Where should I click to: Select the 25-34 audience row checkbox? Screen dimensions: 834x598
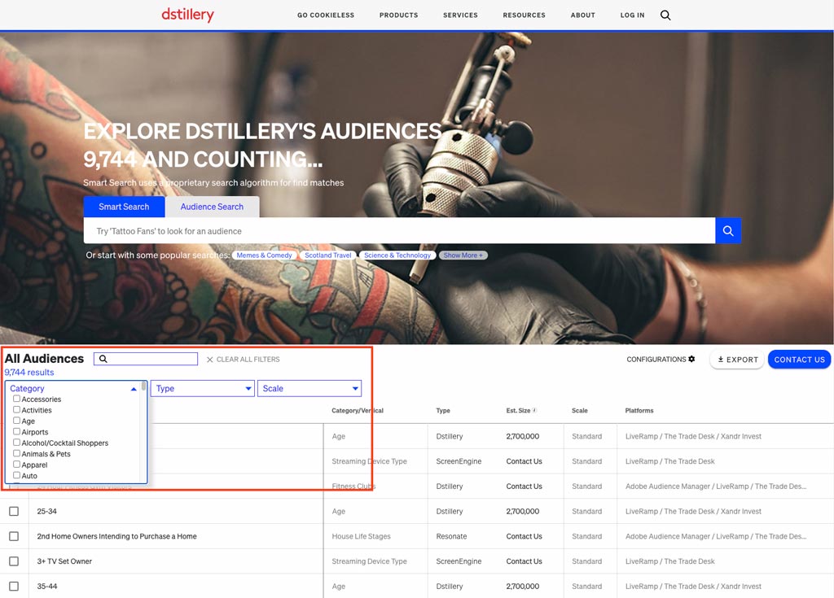click(x=14, y=512)
